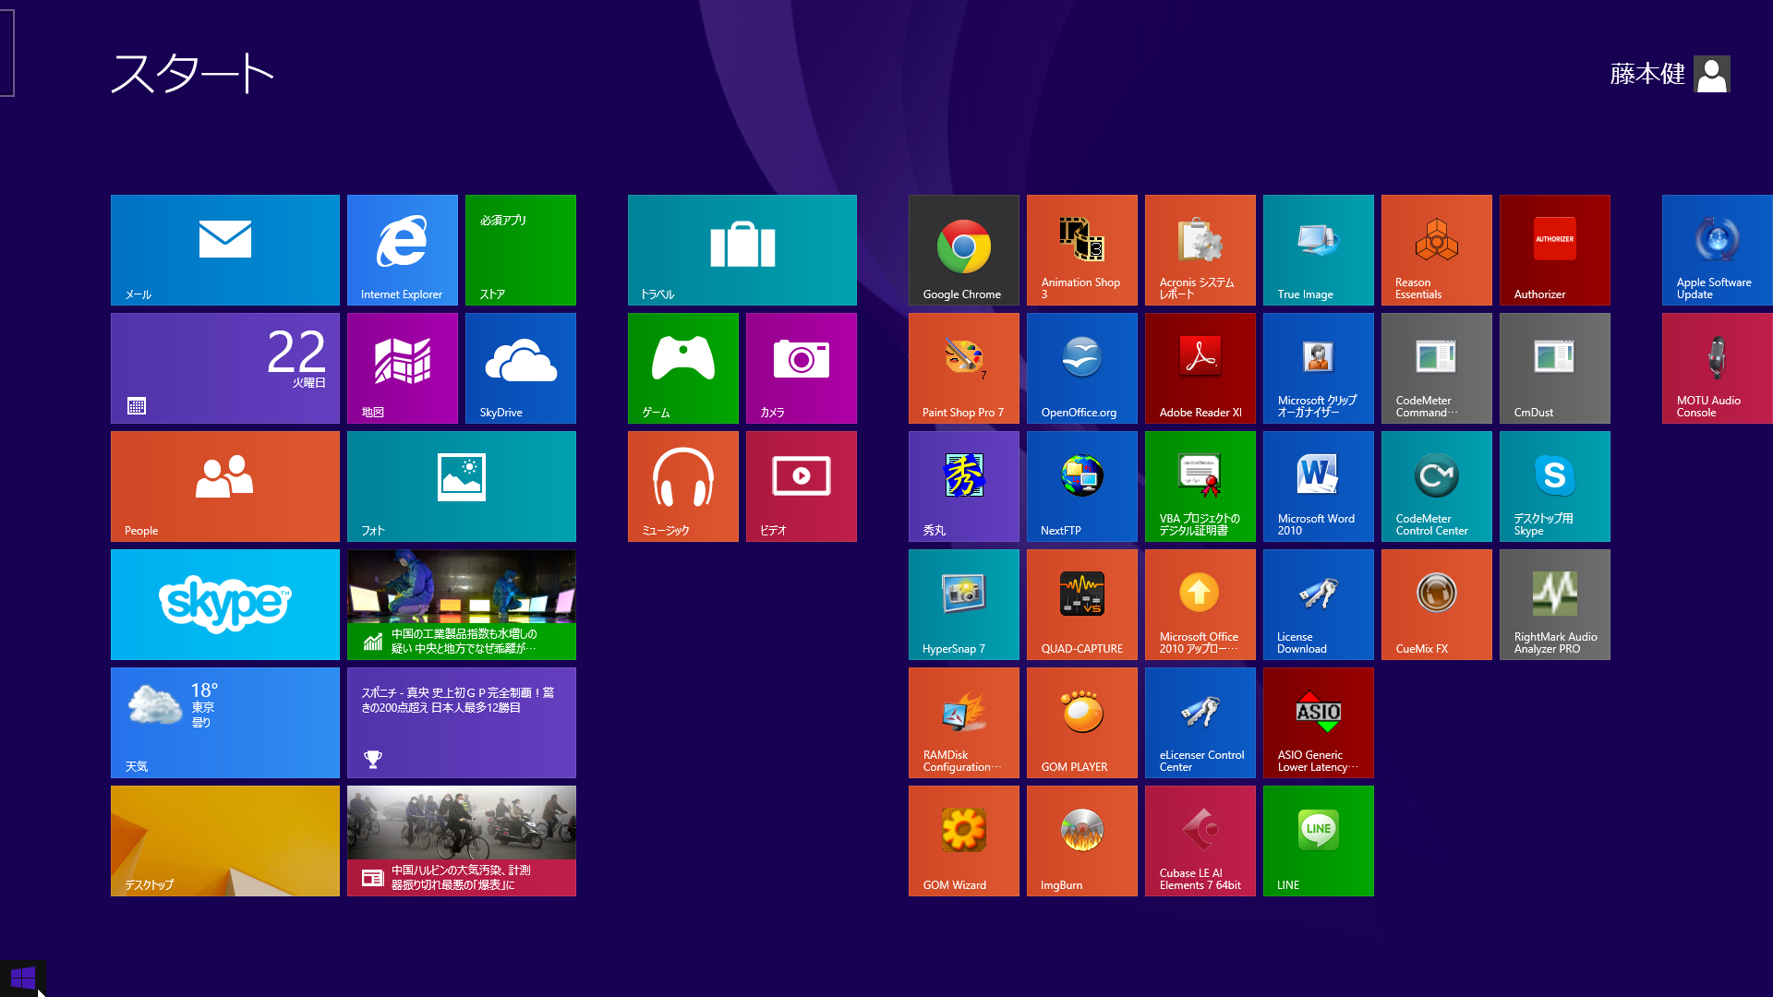Image resolution: width=1773 pixels, height=997 pixels.
Task: Open the 地図 (Maps) tile
Action: click(403, 368)
